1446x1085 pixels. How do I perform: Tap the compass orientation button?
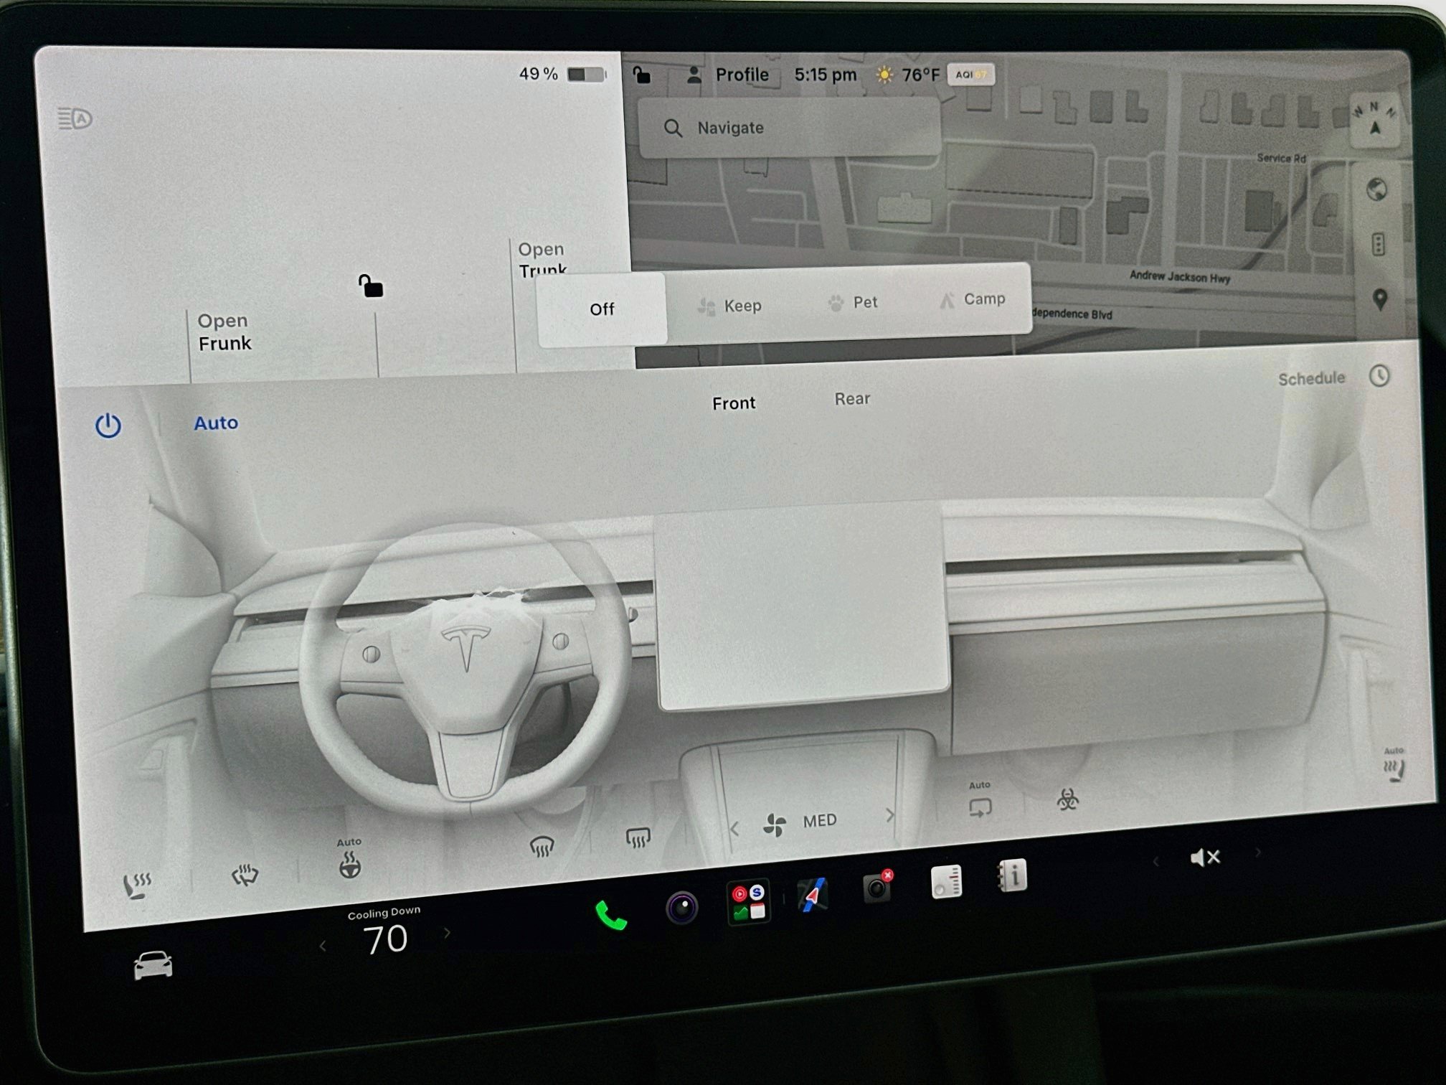[x=1375, y=120]
